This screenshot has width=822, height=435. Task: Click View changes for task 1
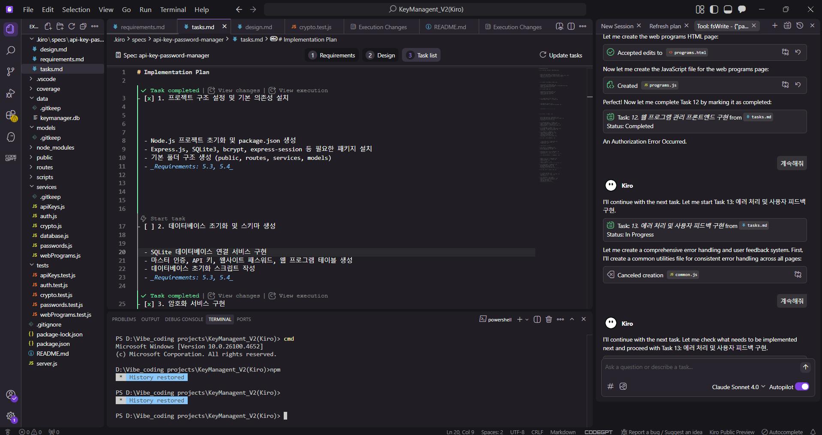coord(234,90)
